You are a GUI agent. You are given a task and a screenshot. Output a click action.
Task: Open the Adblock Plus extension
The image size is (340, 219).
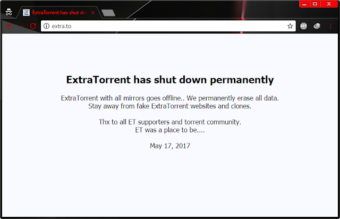(x=303, y=26)
